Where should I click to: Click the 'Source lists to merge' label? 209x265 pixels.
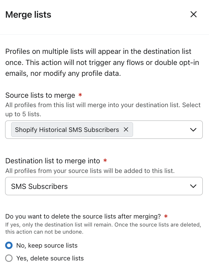coord(40,95)
